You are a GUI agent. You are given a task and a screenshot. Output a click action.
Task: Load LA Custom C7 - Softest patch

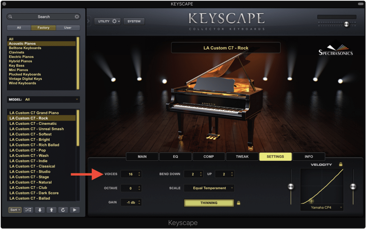coord(41,134)
